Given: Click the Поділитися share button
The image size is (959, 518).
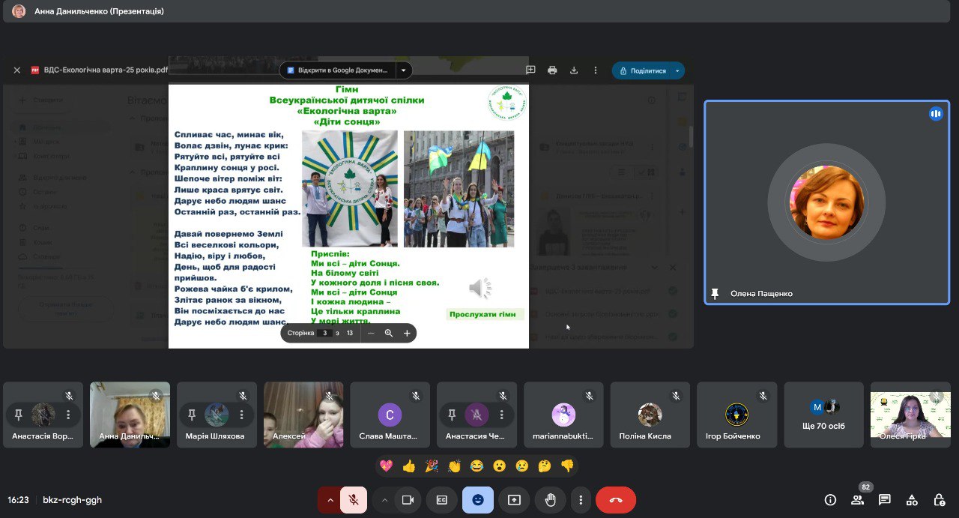Looking at the screenshot, I should (x=641, y=70).
